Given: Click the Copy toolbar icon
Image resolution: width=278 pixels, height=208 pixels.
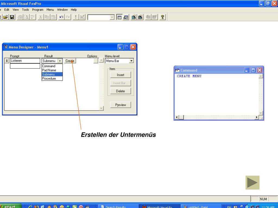Looking at the screenshot, I should tap(47, 17).
